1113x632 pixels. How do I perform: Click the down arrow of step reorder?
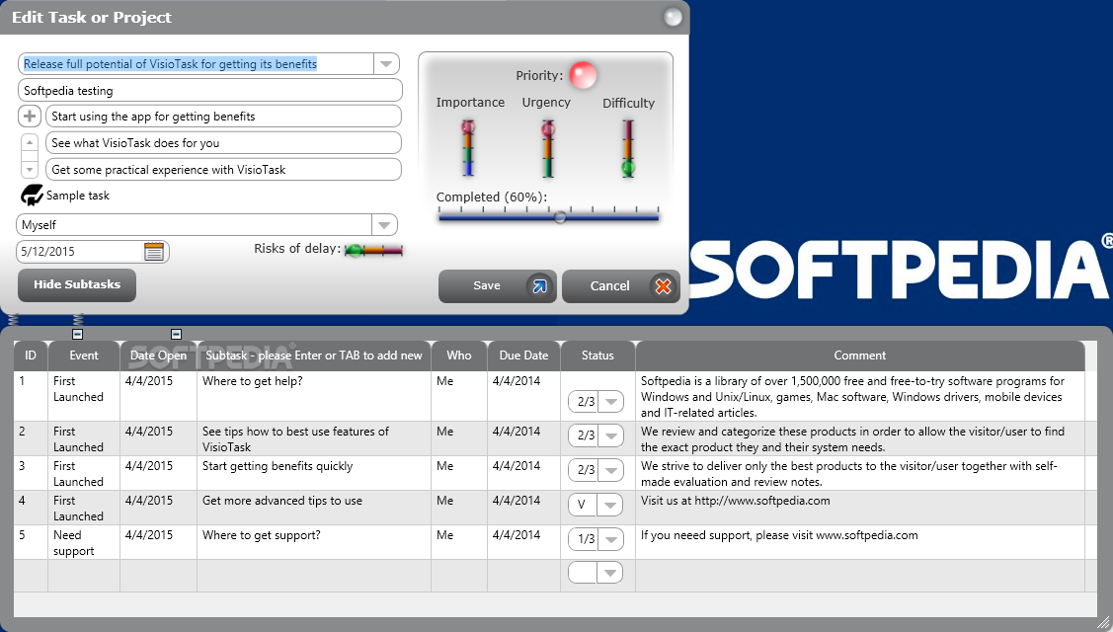click(x=29, y=170)
